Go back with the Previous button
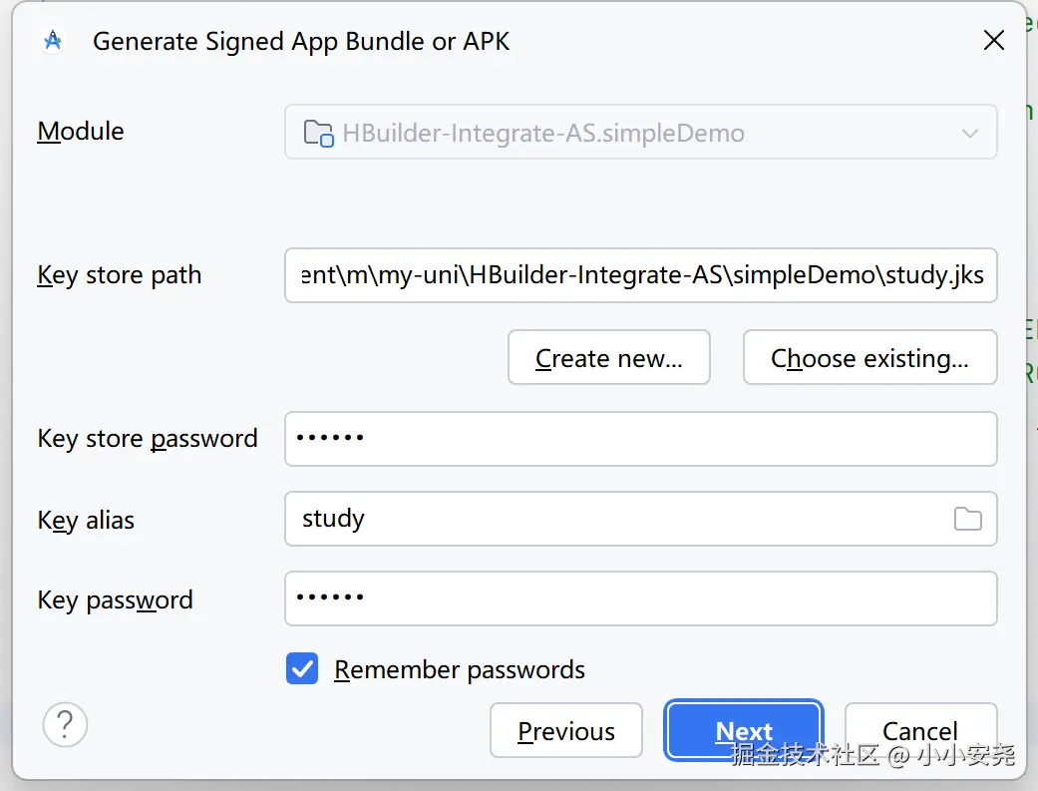The width and height of the screenshot is (1038, 791). click(x=566, y=731)
